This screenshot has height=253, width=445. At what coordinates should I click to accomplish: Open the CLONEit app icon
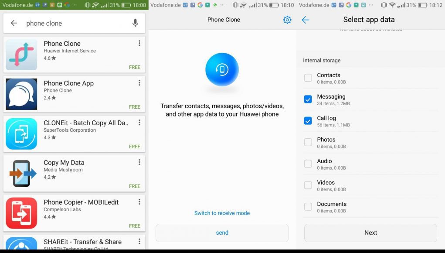pyautogui.click(x=21, y=134)
